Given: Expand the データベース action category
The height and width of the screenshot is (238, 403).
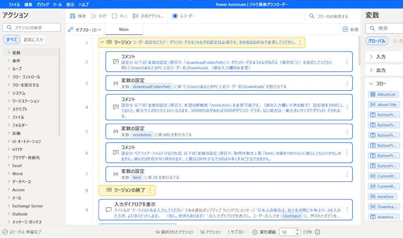Looking at the screenshot, I should pos(9,182).
